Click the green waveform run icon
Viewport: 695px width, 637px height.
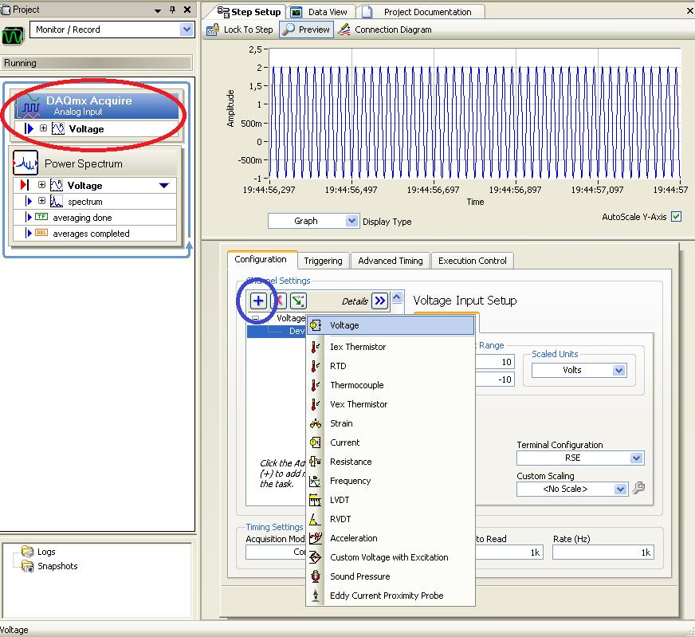[13, 35]
